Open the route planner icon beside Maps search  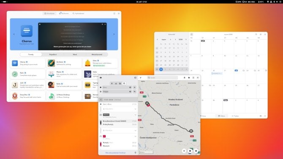[141, 78]
